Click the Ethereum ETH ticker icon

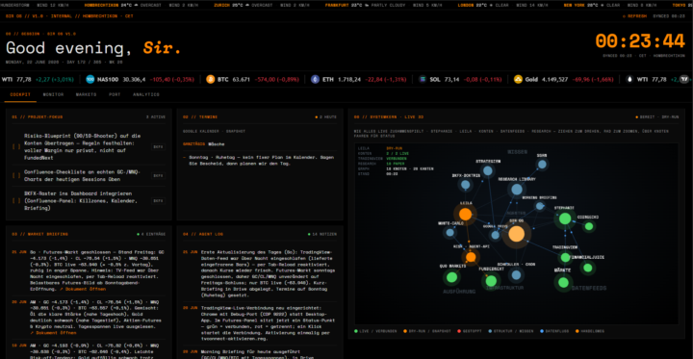[315, 80]
